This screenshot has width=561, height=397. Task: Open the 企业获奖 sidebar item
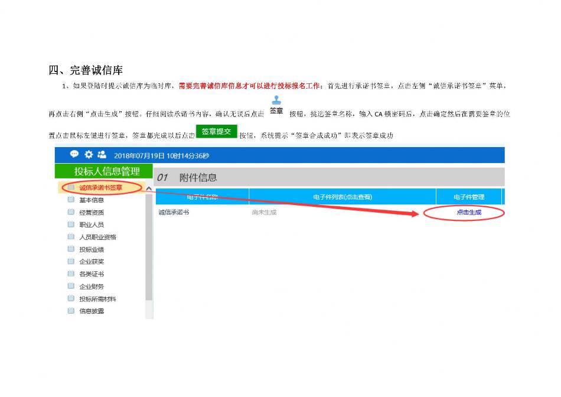(92, 262)
